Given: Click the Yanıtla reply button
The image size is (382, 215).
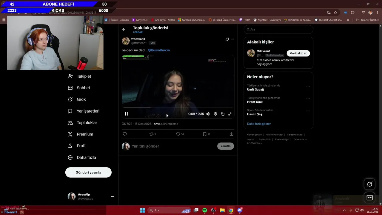Looking at the screenshot, I should tap(226, 146).
